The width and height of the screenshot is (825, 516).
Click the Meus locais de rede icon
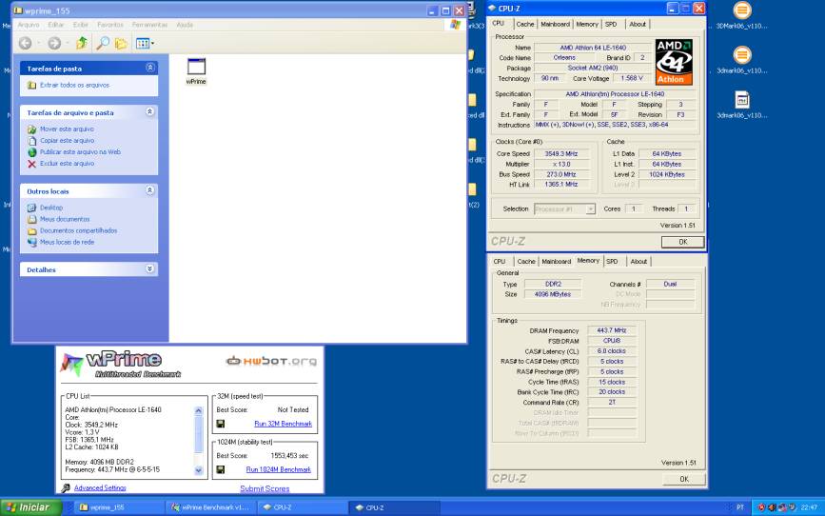point(32,242)
